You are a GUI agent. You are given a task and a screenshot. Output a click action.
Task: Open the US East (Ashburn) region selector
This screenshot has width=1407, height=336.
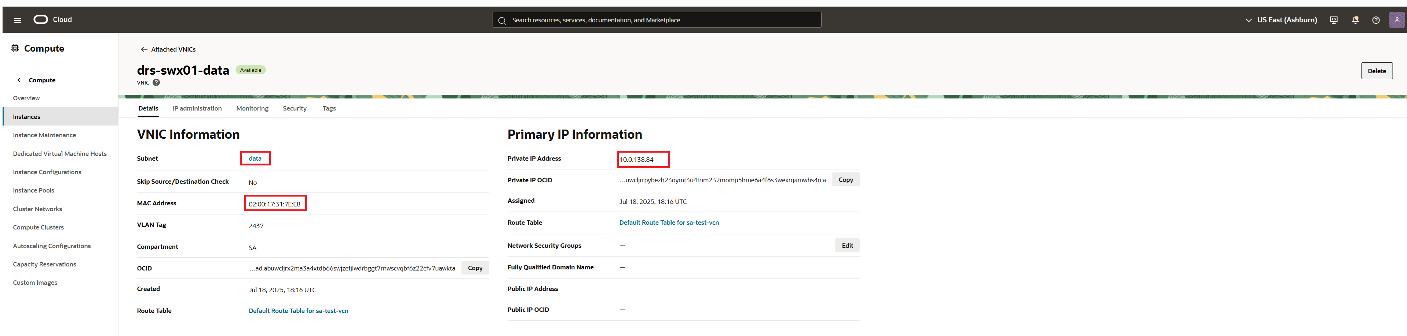coord(1281,20)
